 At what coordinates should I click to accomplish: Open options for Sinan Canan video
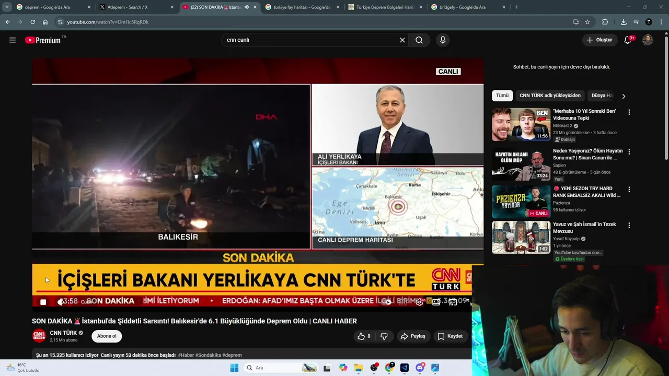[x=629, y=152]
